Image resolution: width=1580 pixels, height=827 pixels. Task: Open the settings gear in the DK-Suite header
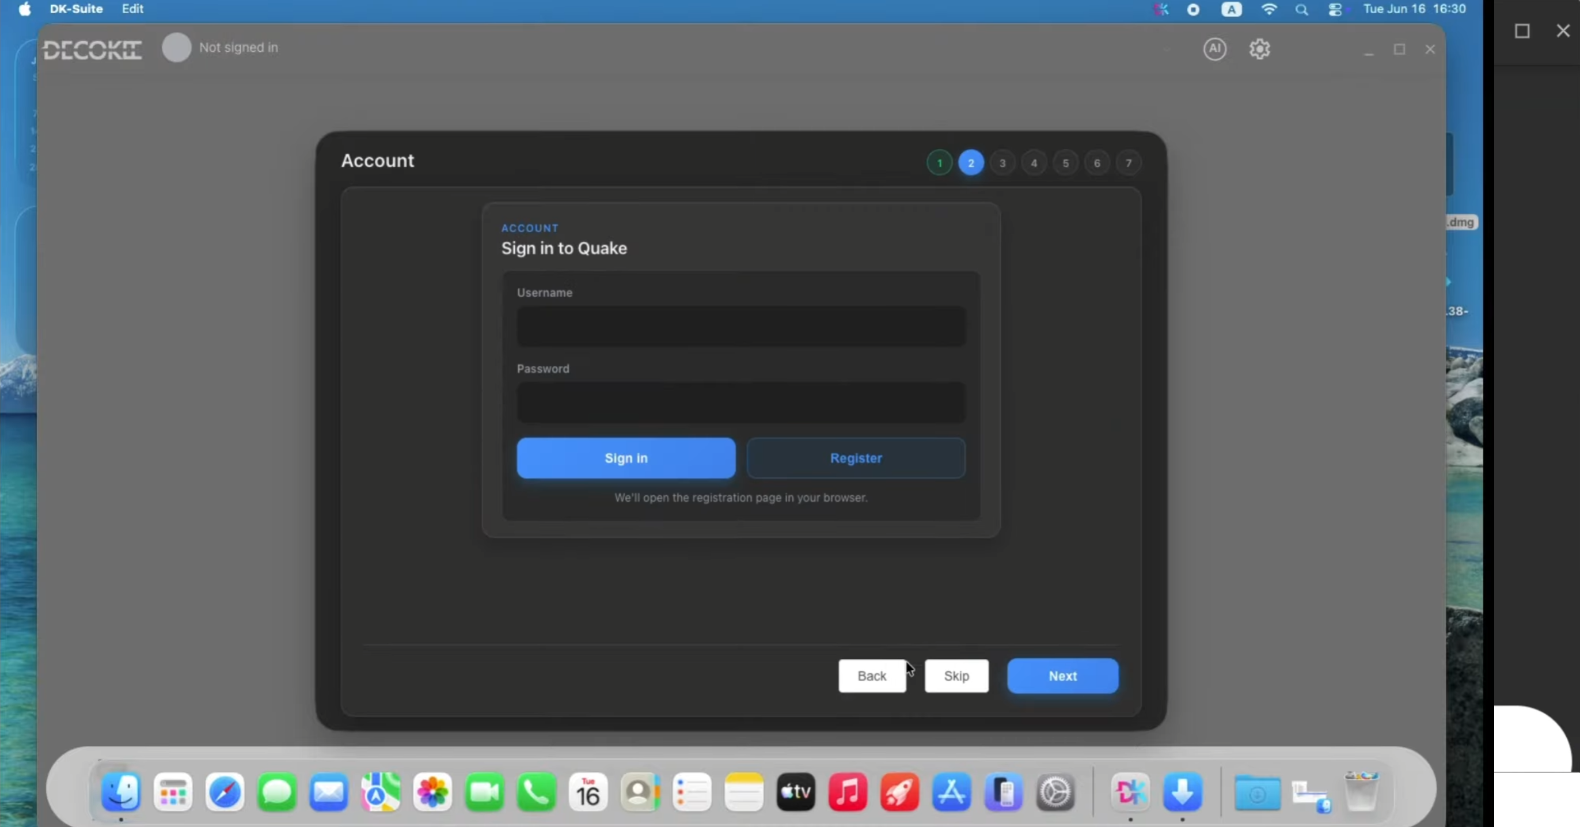(x=1259, y=49)
